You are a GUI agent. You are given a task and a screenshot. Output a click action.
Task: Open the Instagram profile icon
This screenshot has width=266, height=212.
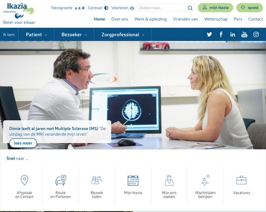[x=256, y=34]
